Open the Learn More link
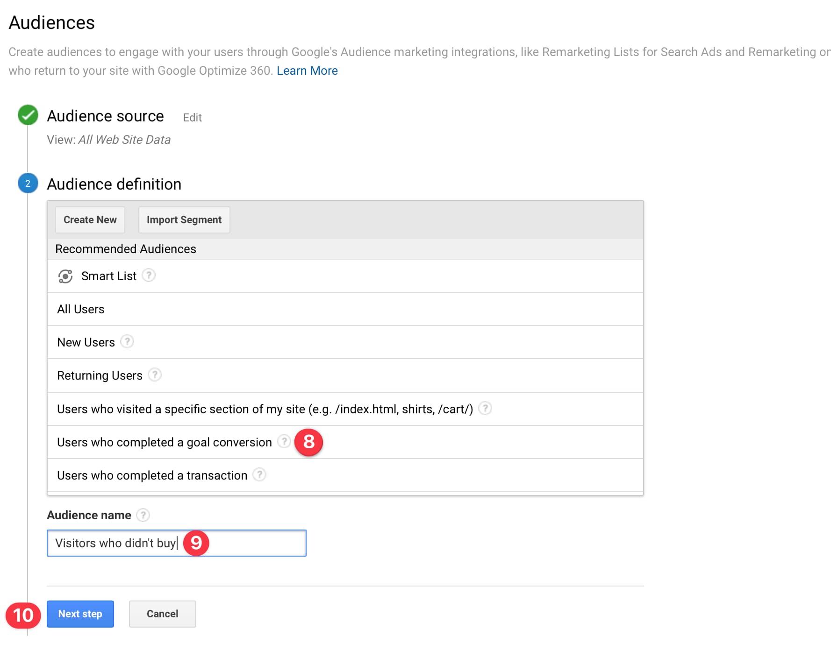Image resolution: width=831 pixels, height=650 pixels. pos(307,71)
